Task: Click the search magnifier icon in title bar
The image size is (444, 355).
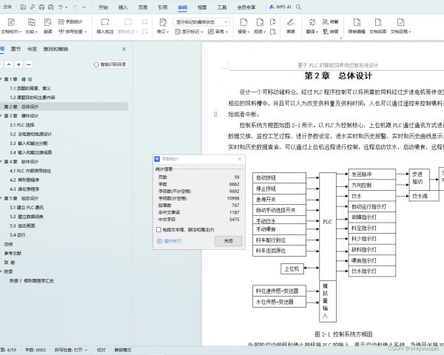Action: pos(298,7)
